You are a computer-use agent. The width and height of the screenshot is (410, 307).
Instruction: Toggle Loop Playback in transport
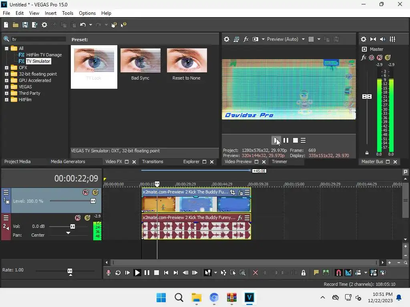[x=118, y=273]
